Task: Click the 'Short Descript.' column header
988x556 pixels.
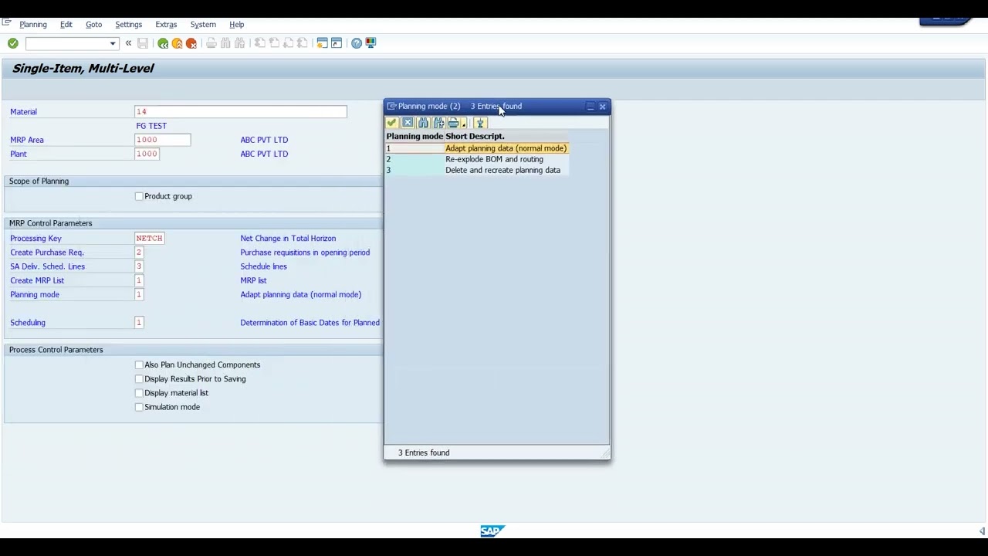Action: click(475, 137)
